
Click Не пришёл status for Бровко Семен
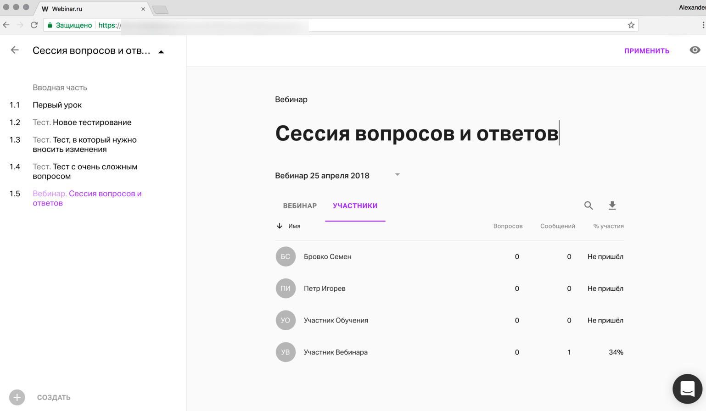605,257
